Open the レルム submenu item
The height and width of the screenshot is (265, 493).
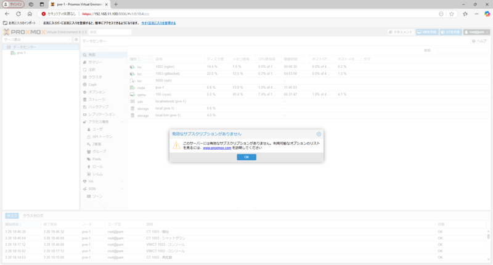pyautogui.click(x=104, y=174)
